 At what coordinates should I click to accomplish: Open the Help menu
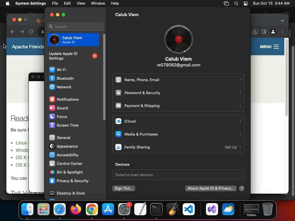[115, 3]
